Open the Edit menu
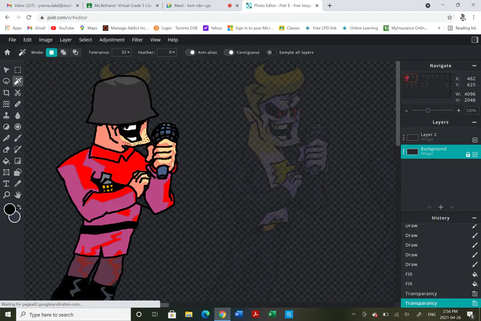Viewport: 481px width, 321px height. click(28, 40)
